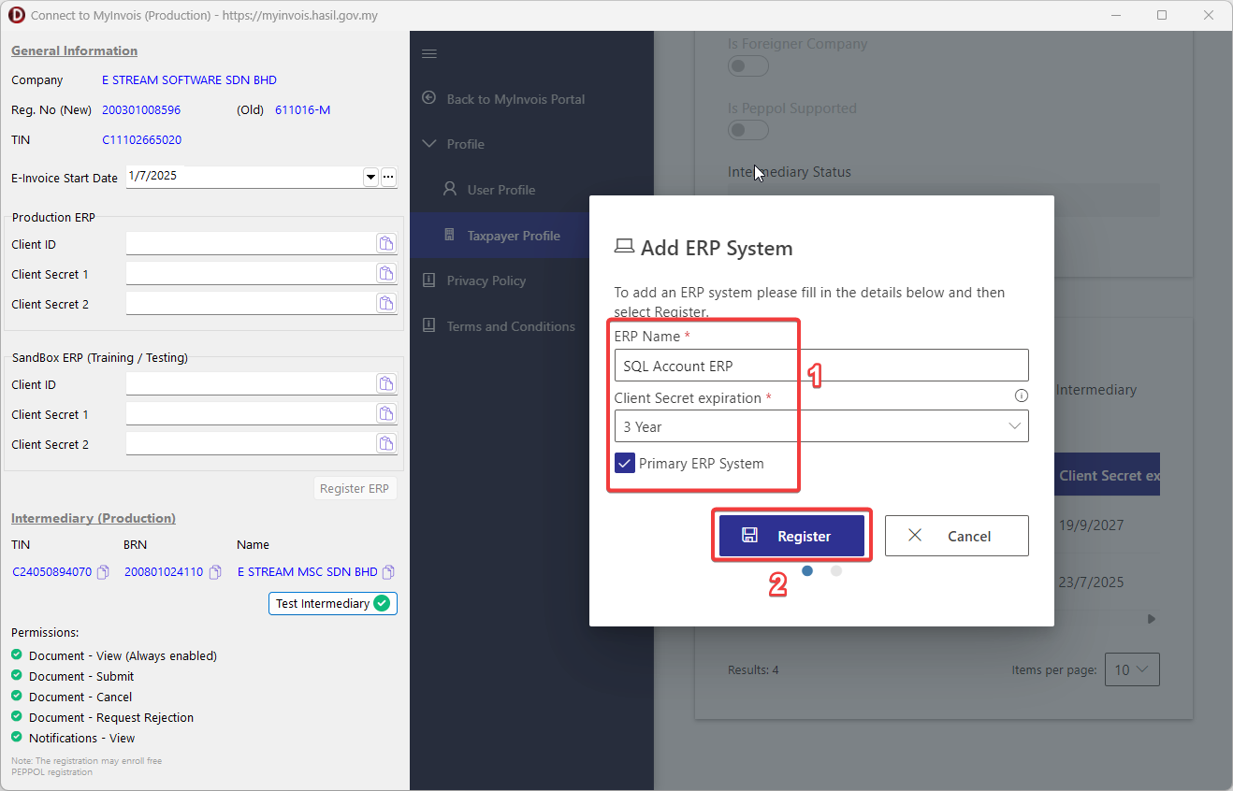
Task: Click the Register button in the dialog
Action: (791, 536)
